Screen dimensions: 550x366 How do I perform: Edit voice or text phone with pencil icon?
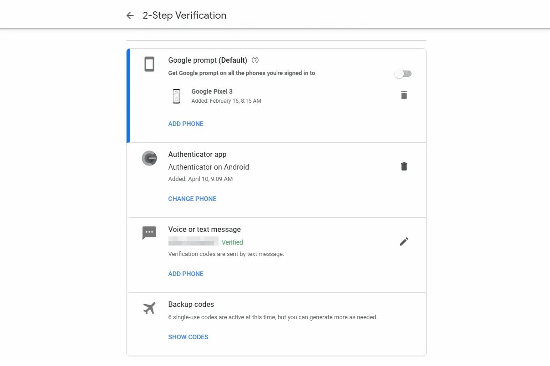point(404,241)
